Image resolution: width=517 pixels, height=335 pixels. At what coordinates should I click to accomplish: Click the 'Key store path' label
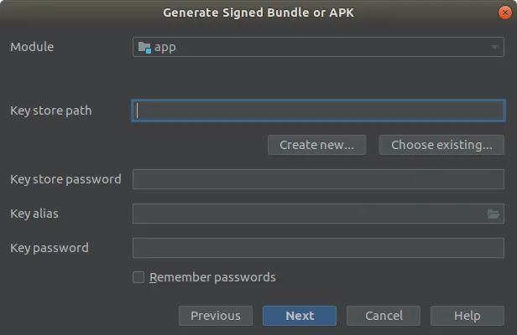click(x=51, y=111)
